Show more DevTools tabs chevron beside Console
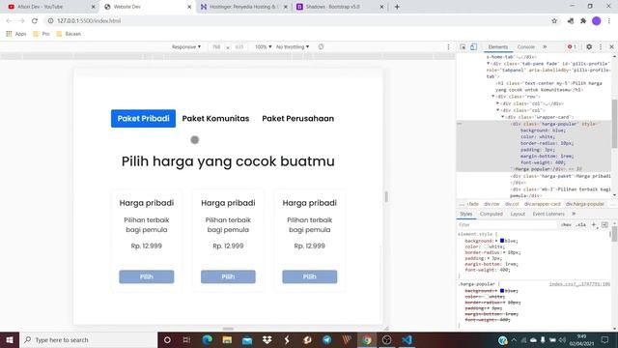618x348 pixels. 545,46
